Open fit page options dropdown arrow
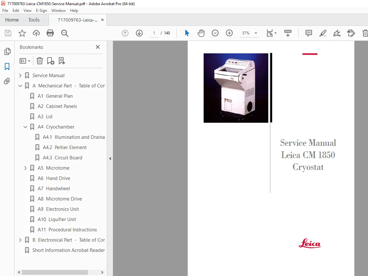The image size is (368, 276). (x=276, y=33)
